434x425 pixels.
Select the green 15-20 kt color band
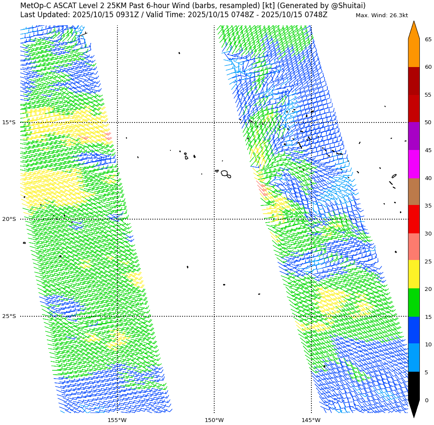coord(413,303)
